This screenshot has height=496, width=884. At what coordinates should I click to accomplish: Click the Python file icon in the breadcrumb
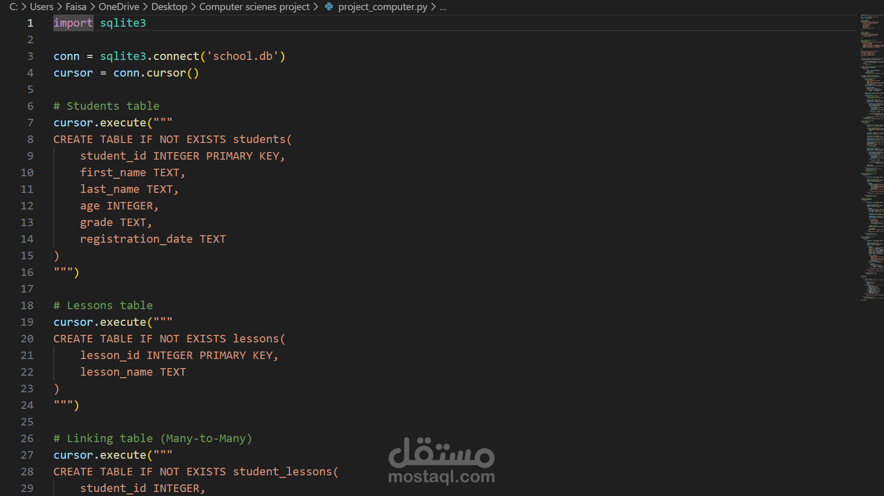(329, 7)
